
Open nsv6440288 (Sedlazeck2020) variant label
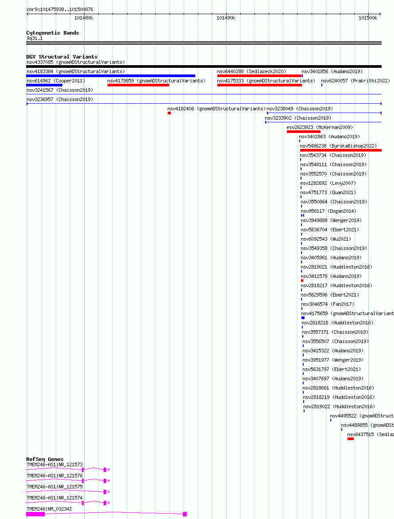pyautogui.click(x=251, y=71)
